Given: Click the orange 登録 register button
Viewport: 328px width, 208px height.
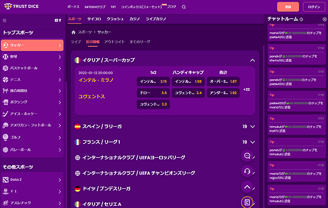Looking at the screenshot, I should [288, 7].
